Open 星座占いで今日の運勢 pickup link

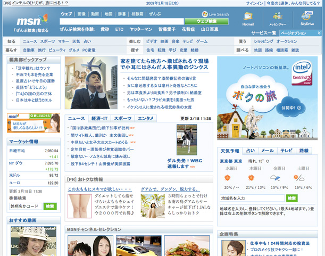click(35, 81)
